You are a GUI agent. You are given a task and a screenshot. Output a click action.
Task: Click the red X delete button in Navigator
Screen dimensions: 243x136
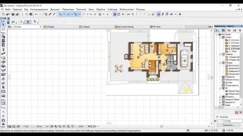pyautogui.click(x=241, y=113)
